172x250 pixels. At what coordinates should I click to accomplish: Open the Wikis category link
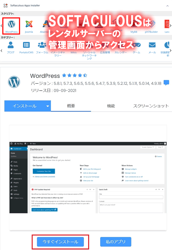coord(73,52)
